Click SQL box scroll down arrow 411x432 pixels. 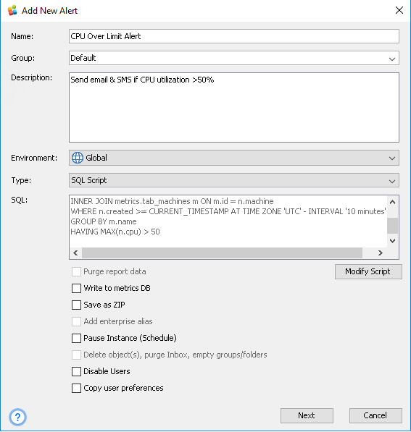click(x=392, y=241)
